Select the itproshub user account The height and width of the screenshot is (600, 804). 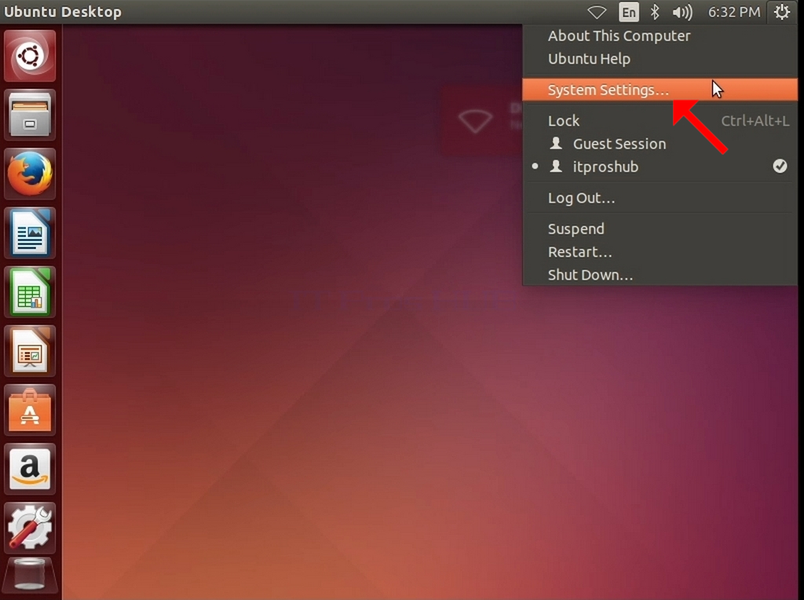[x=660, y=166]
